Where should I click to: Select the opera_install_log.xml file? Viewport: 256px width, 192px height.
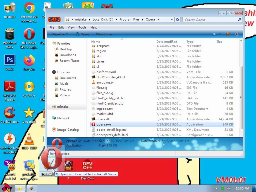pos(111,130)
